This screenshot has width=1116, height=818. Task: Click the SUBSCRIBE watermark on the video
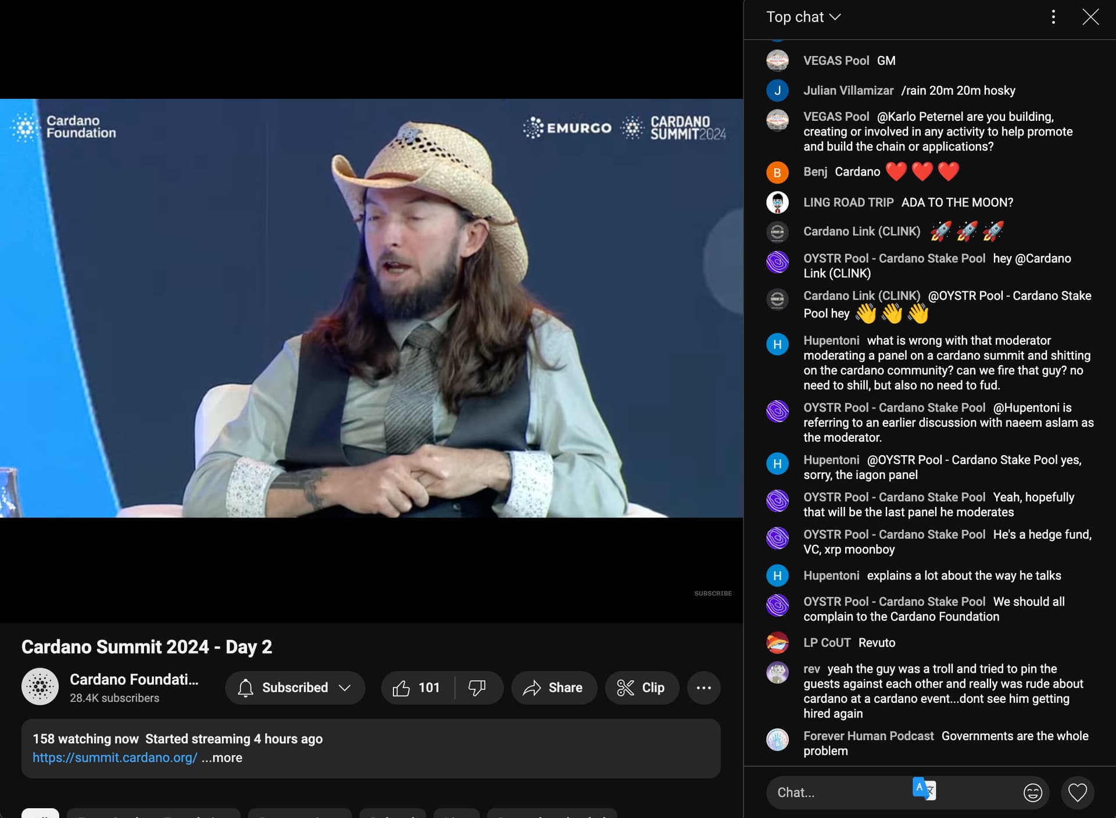pos(713,593)
